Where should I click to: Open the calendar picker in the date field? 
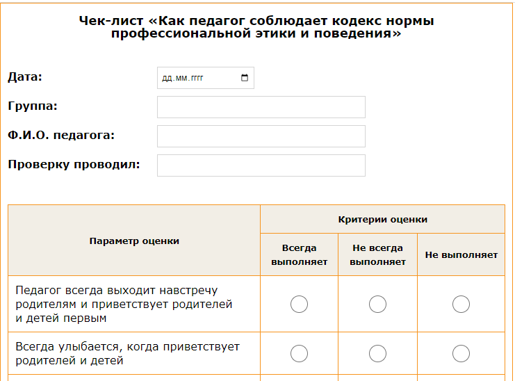(245, 78)
